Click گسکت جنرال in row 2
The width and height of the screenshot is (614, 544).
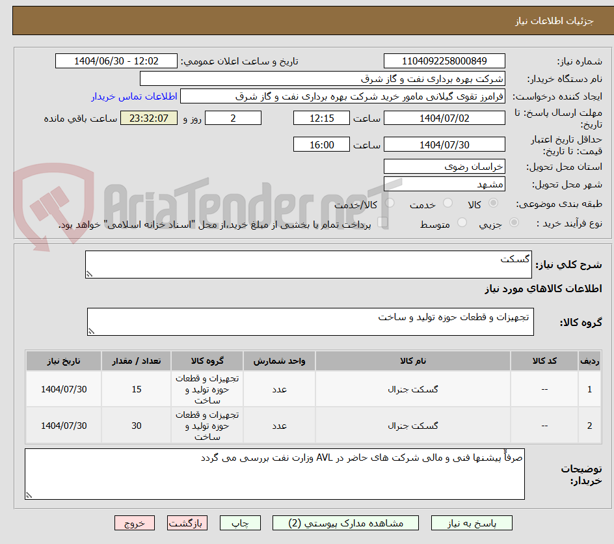413,426
